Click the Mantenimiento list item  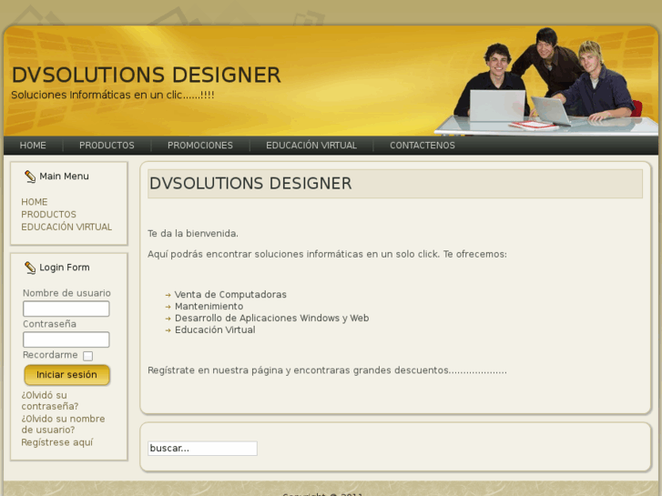(209, 307)
